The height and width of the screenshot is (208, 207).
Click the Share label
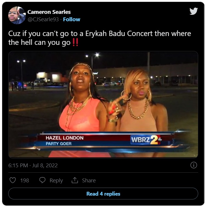(89, 180)
